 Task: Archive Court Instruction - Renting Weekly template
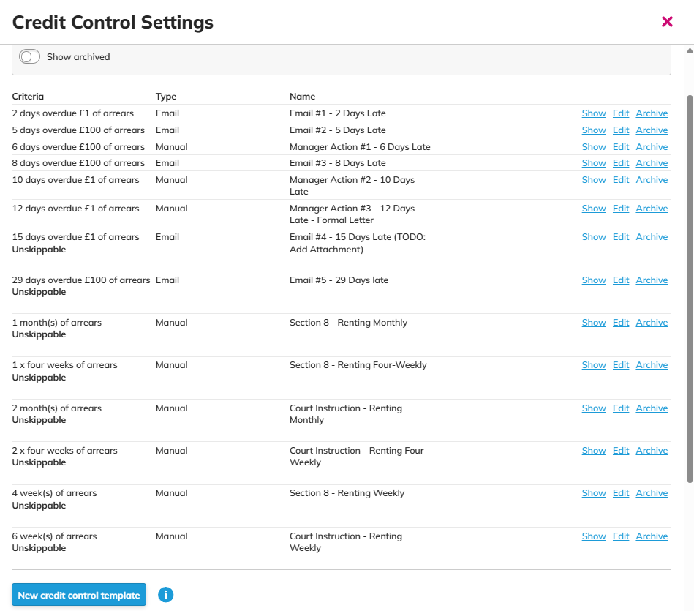652,536
